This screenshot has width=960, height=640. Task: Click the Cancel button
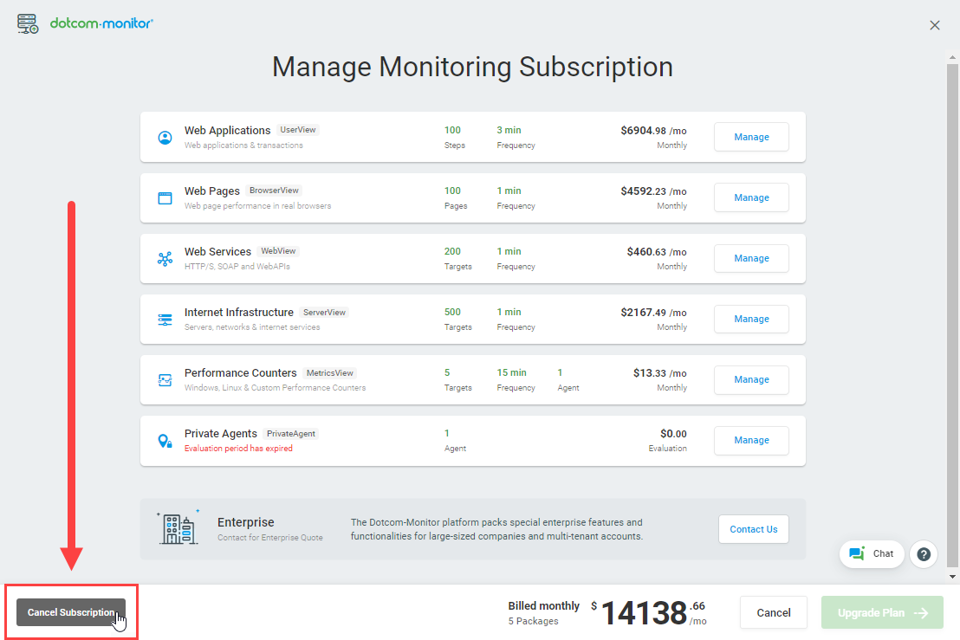[x=773, y=612]
